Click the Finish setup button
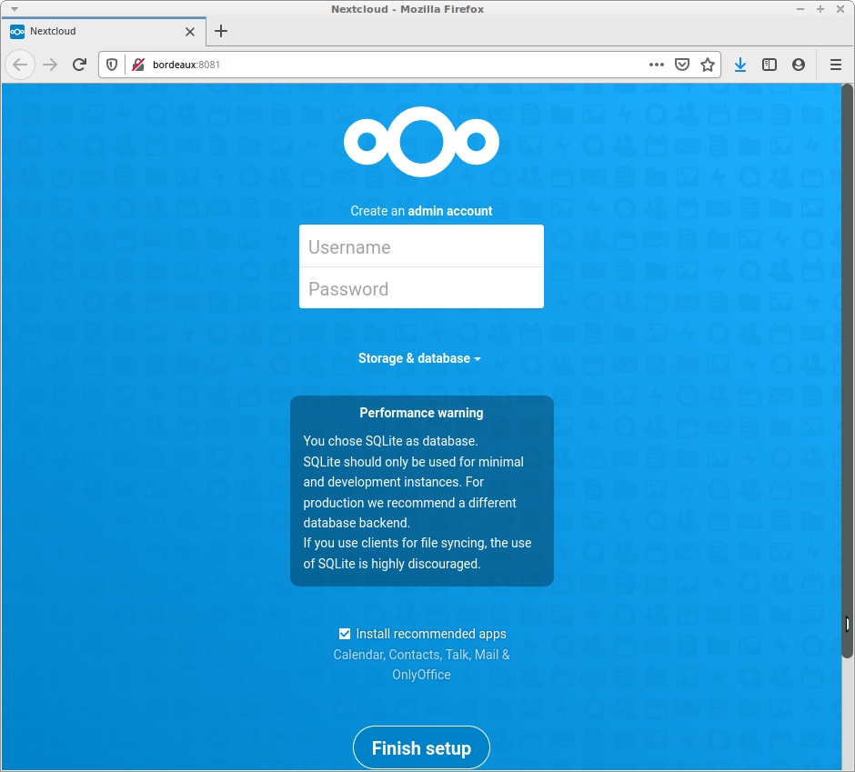The height and width of the screenshot is (772, 855). (x=421, y=748)
